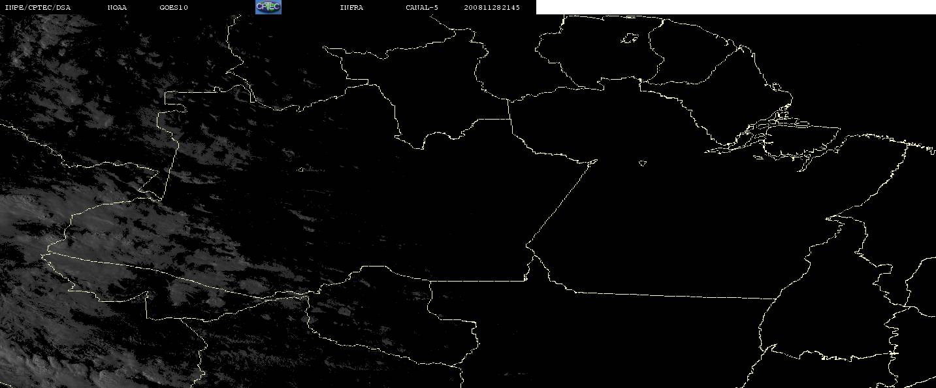Click the INFRA label in the header
The height and width of the screenshot is (388, 936).
351,7
